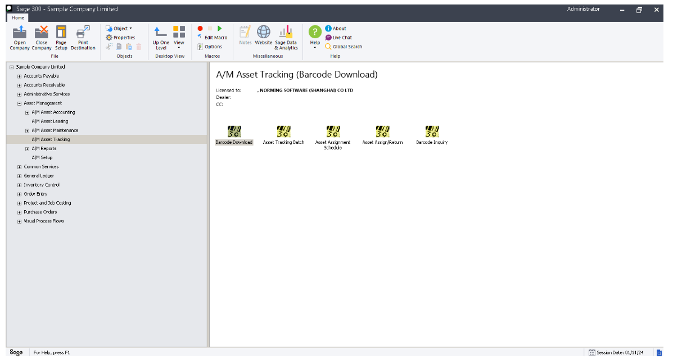Image resolution: width=673 pixels, height=363 pixels.
Task: Select General Ledger label in tree
Action: coord(39,175)
